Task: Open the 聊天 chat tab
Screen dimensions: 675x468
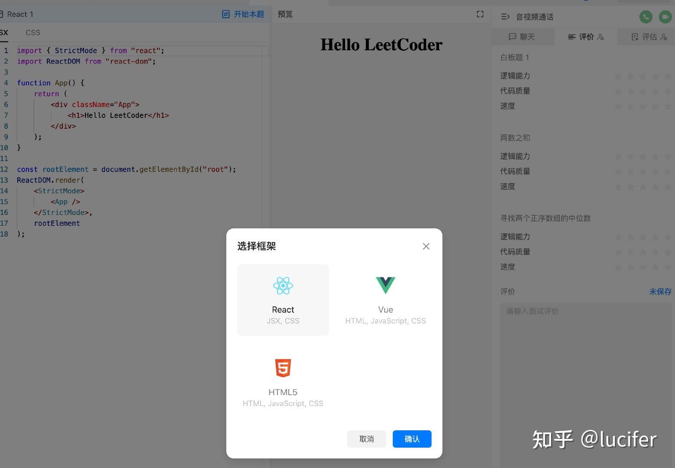Action: [523, 37]
